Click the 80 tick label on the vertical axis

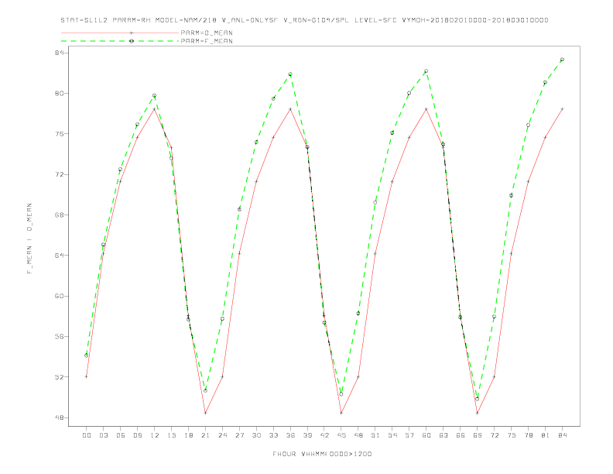pos(60,93)
